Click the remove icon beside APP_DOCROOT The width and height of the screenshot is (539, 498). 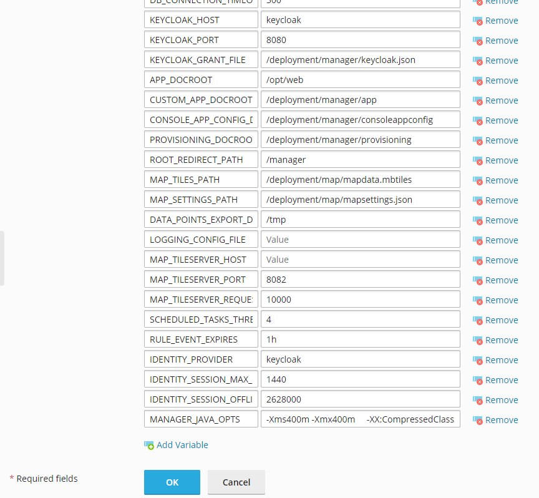(x=477, y=81)
